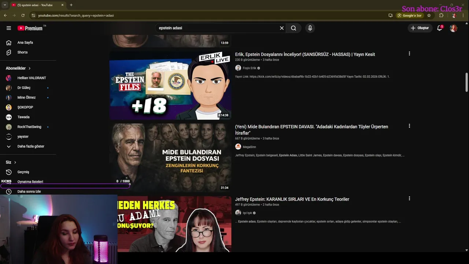
Task: Open the Oluştur create button
Action: [420, 28]
